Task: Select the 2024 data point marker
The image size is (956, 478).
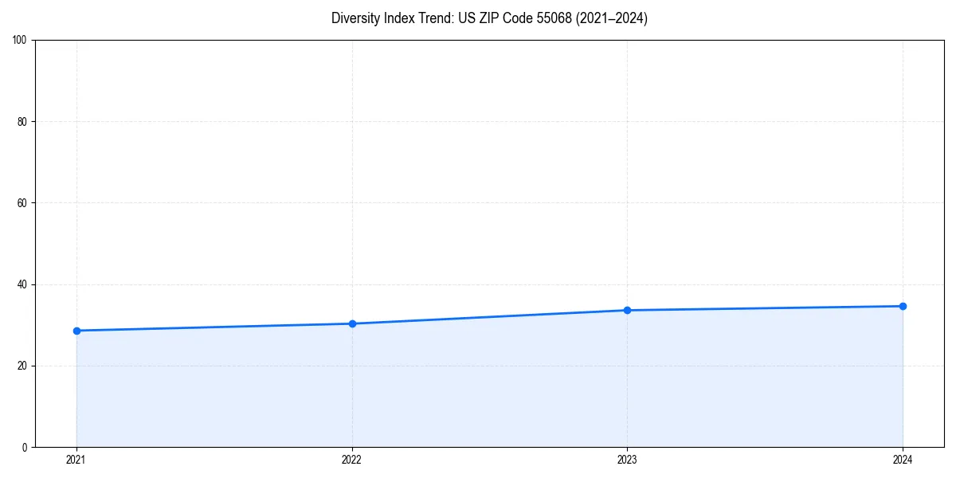Action: click(903, 305)
